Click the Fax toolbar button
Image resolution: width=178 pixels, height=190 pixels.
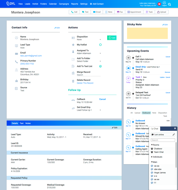point(120,12)
